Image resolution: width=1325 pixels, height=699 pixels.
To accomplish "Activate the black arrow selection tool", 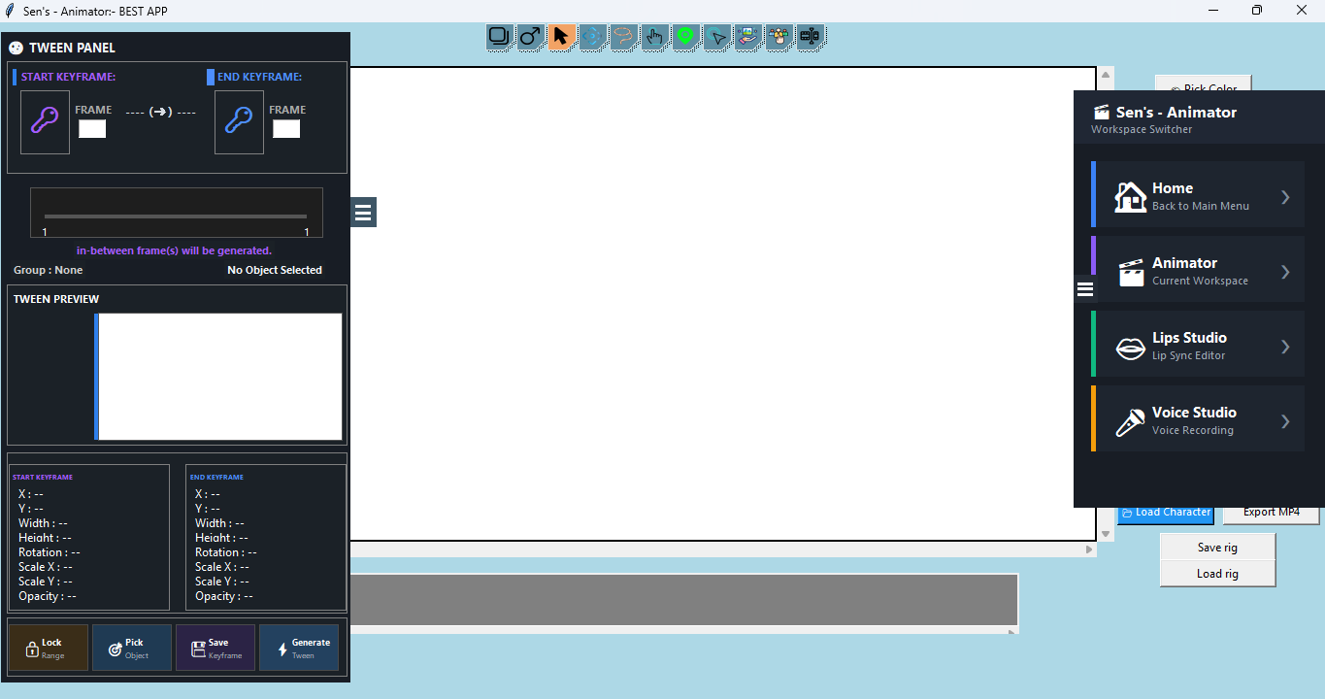I will coord(561,37).
